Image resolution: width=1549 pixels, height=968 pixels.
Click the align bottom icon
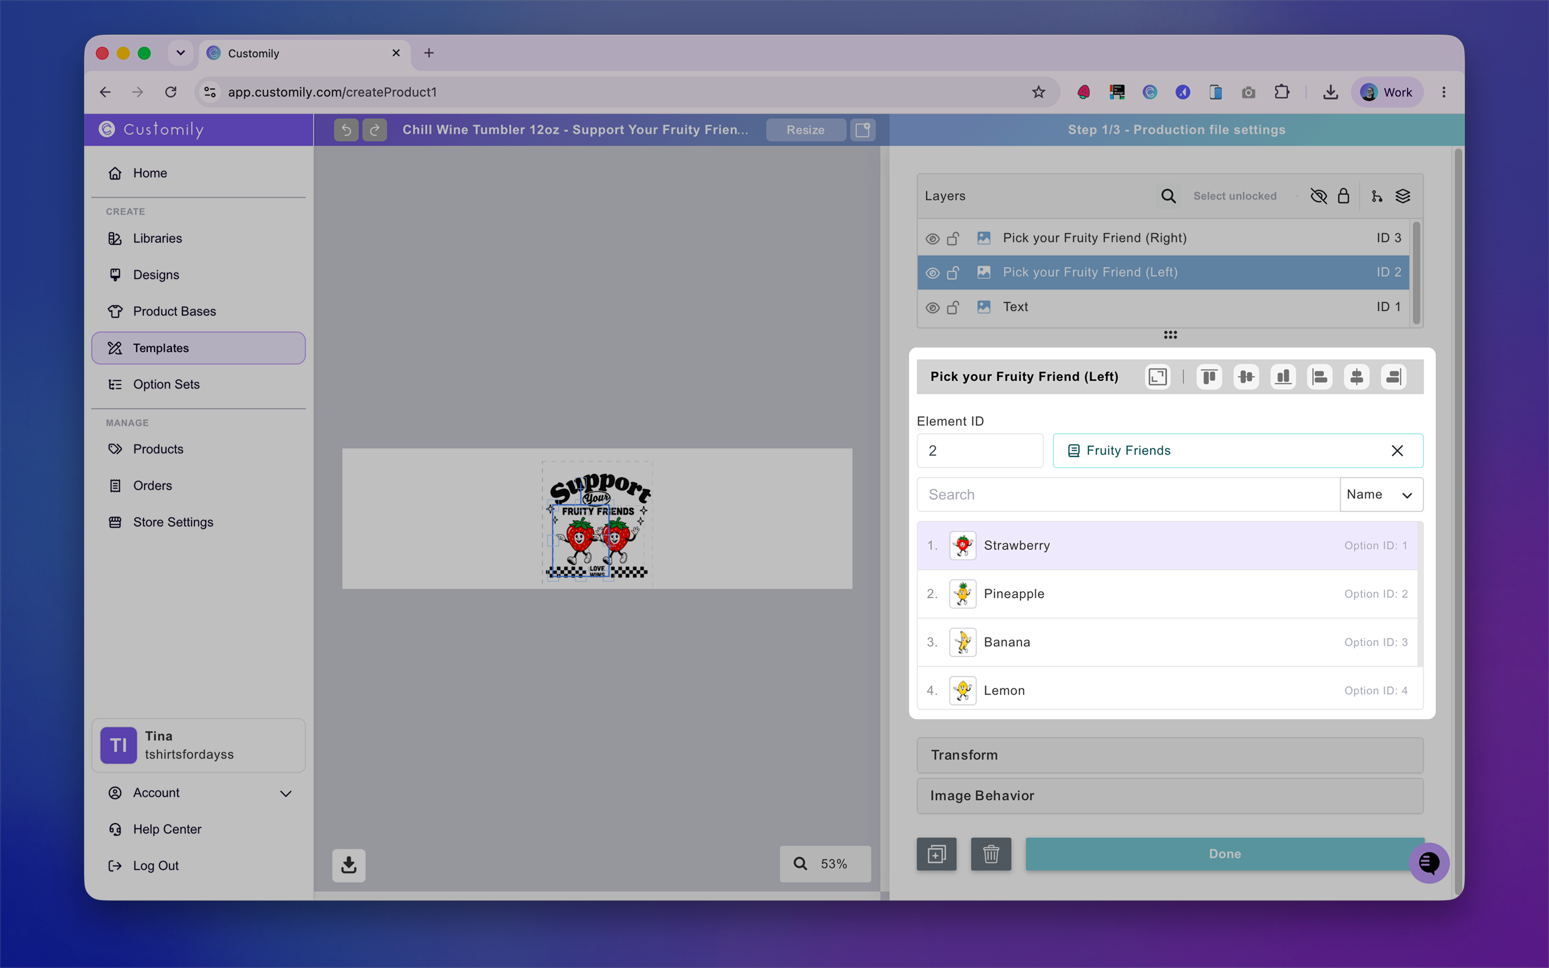1283,377
